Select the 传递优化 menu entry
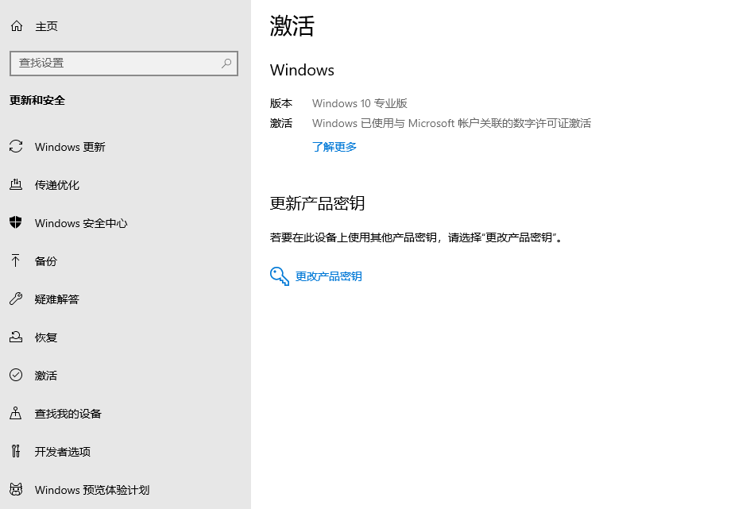742x509 pixels. click(56, 185)
